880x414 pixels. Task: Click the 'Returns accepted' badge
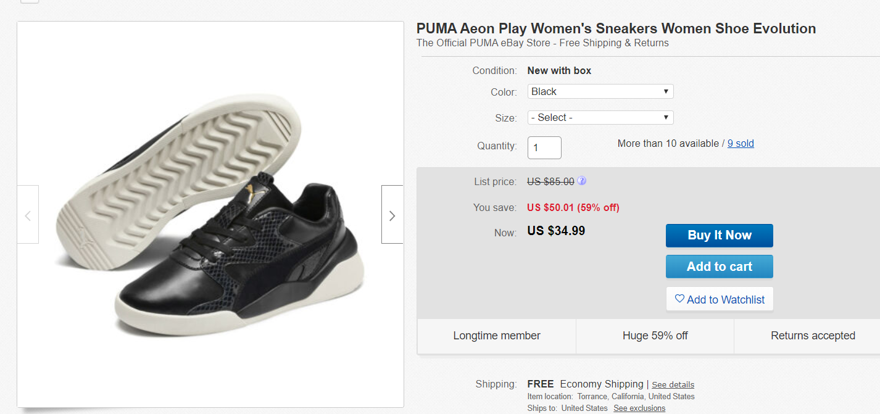tap(813, 336)
